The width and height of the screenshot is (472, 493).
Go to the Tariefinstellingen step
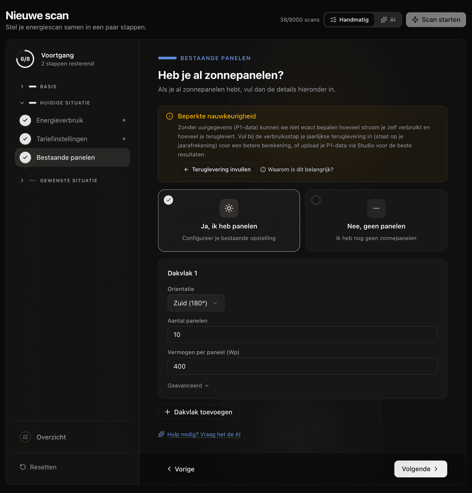point(62,139)
